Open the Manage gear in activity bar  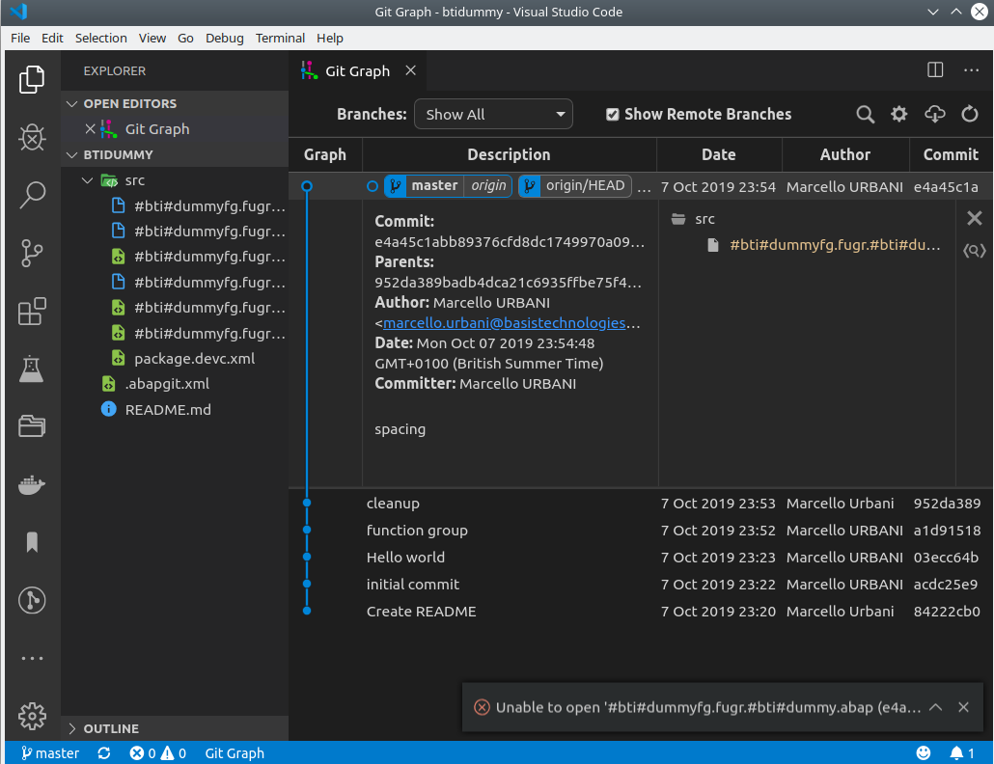(32, 716)
